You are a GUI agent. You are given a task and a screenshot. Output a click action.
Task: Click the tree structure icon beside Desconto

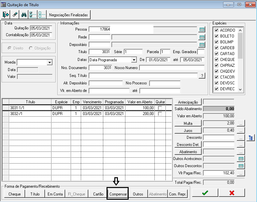250,138
